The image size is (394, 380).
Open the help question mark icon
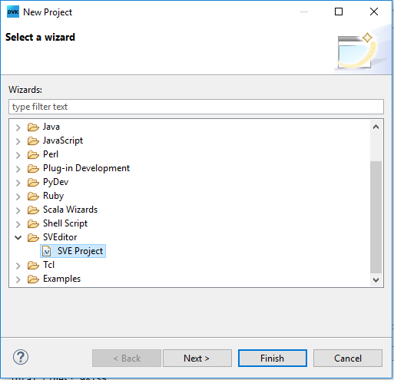point(21,357)
